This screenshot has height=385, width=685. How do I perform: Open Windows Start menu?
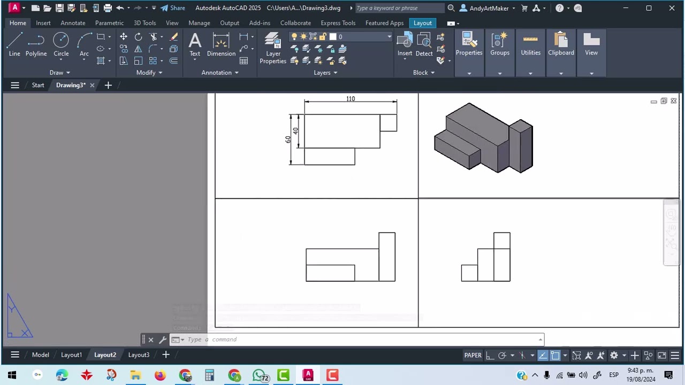[x=12, y=375]
